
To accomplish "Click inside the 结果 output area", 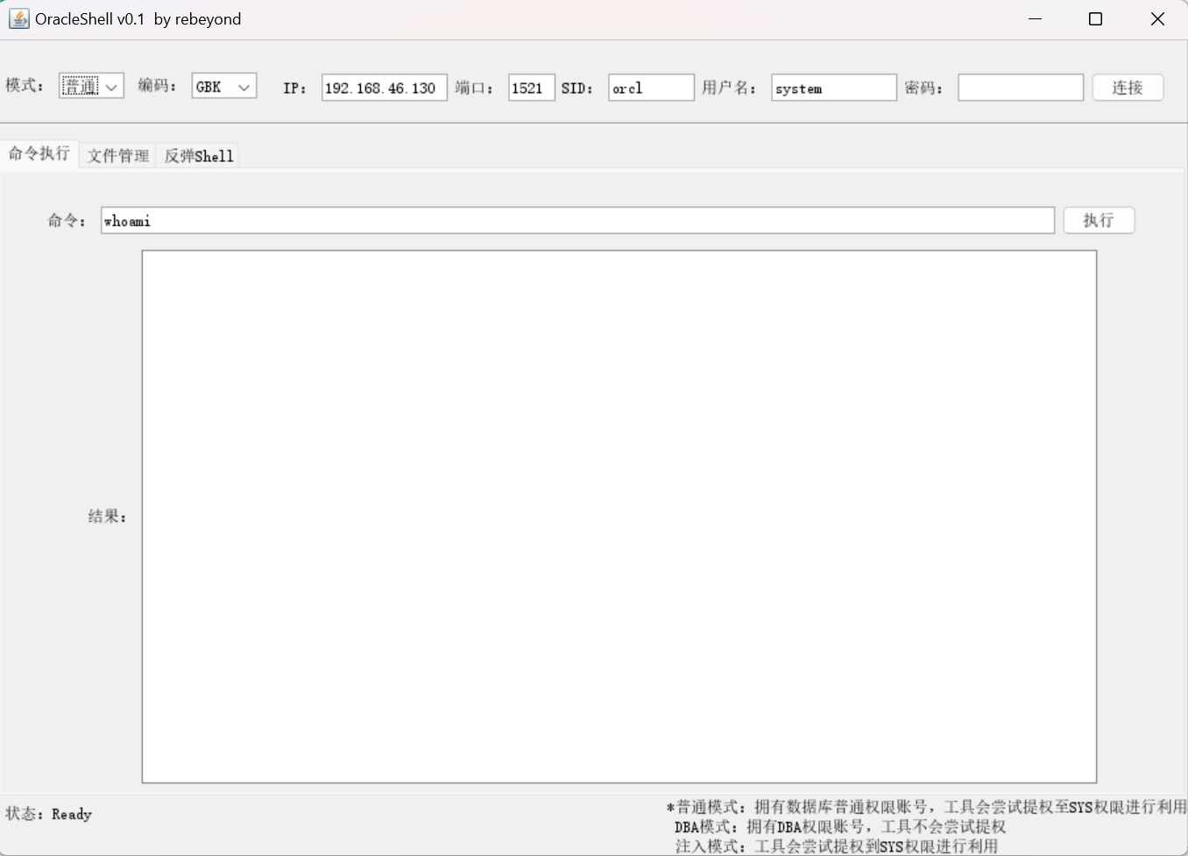I will 619,516.
